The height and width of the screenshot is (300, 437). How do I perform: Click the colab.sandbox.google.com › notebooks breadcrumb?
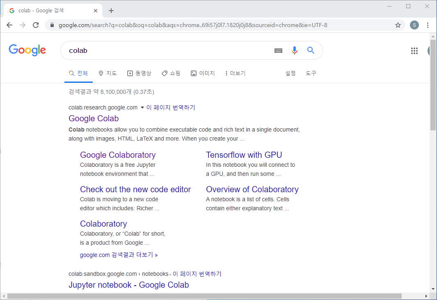point(119,274)
